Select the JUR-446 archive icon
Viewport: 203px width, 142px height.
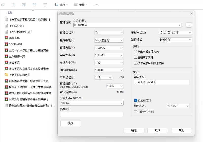tap(6, 38)
